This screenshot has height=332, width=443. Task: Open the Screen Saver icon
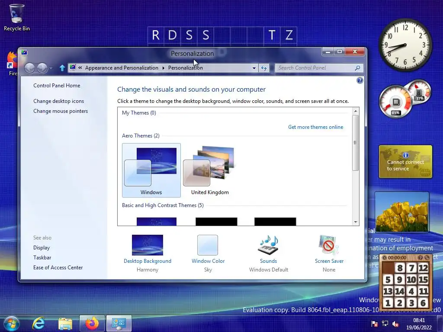329,245
